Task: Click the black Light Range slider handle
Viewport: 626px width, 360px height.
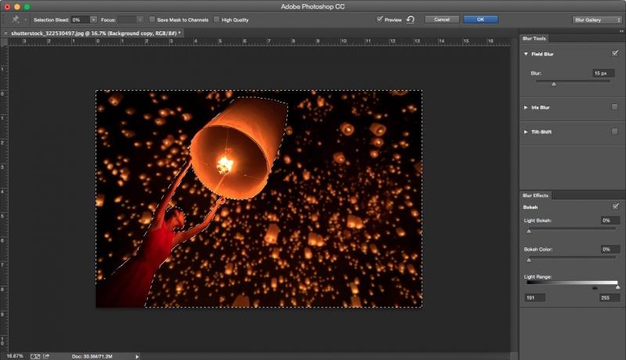Action: (x=595, y=288)
